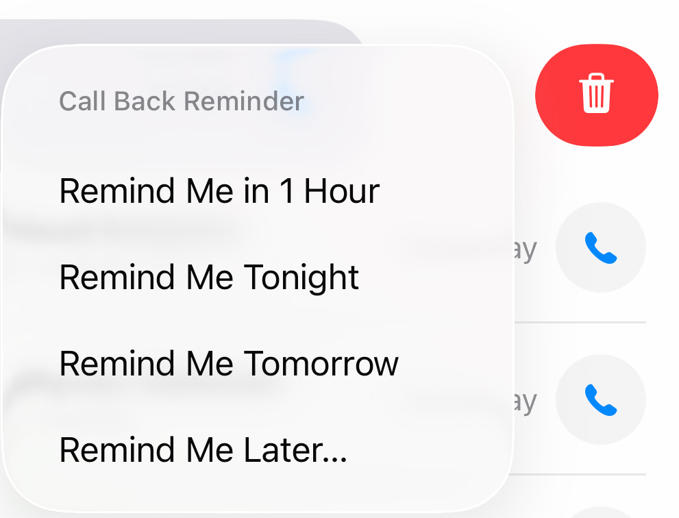Click the Call Back Reminder menu header
The height and width of the screenshot is (518, 679).
182,101
